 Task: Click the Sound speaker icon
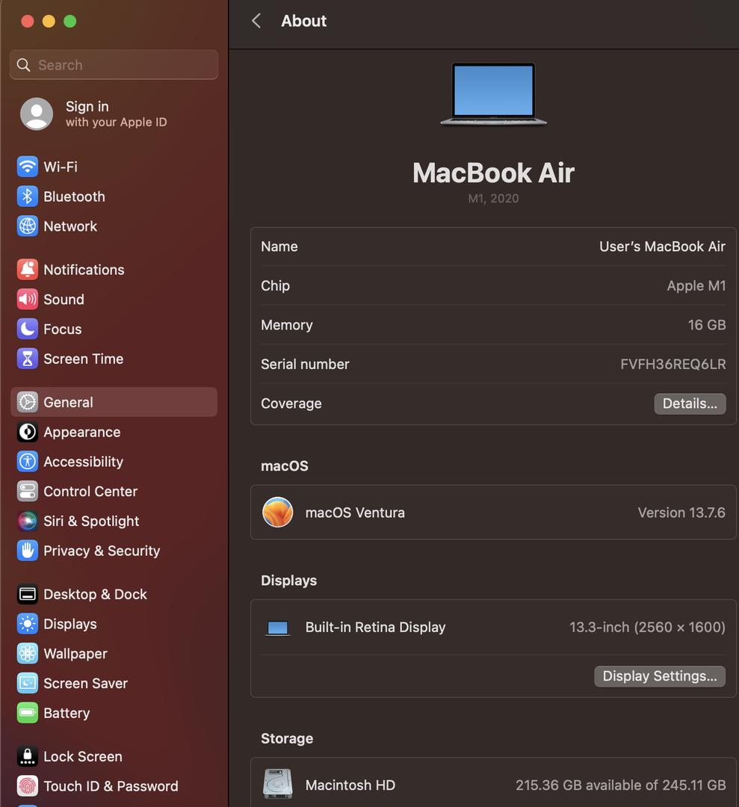point(28,299)
